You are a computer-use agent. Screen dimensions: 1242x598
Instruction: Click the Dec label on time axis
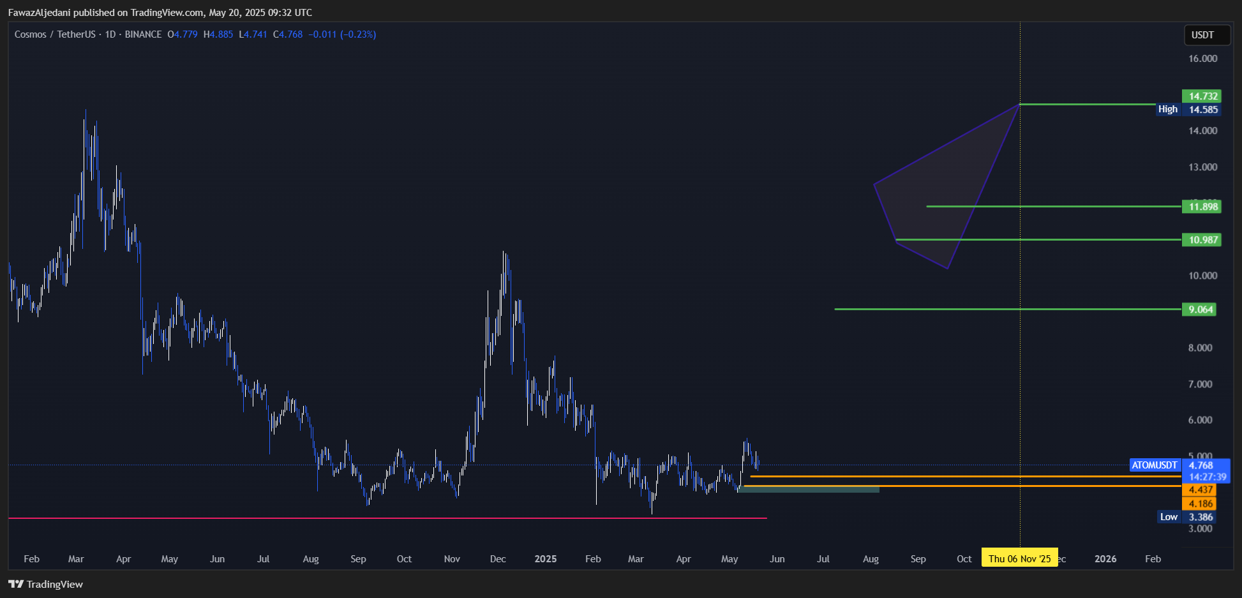tap(498, 559)
